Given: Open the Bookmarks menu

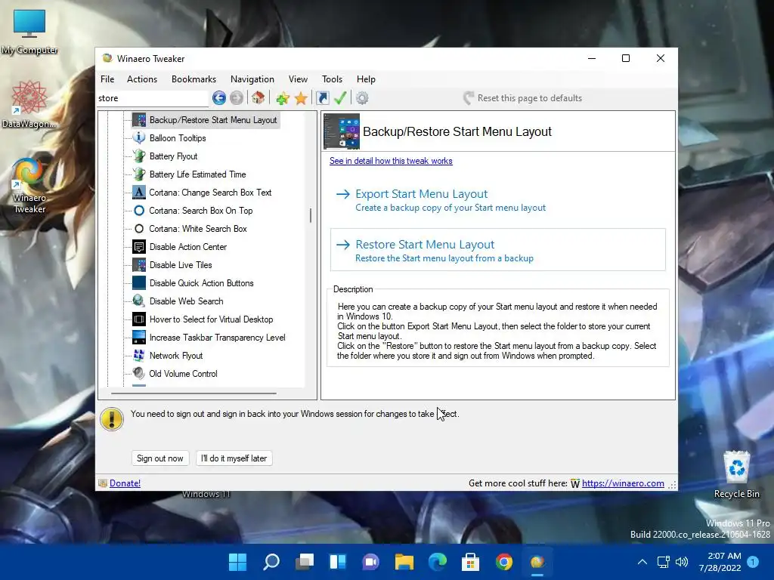Looking at the screenshot, I should click(x=193, y=79).
